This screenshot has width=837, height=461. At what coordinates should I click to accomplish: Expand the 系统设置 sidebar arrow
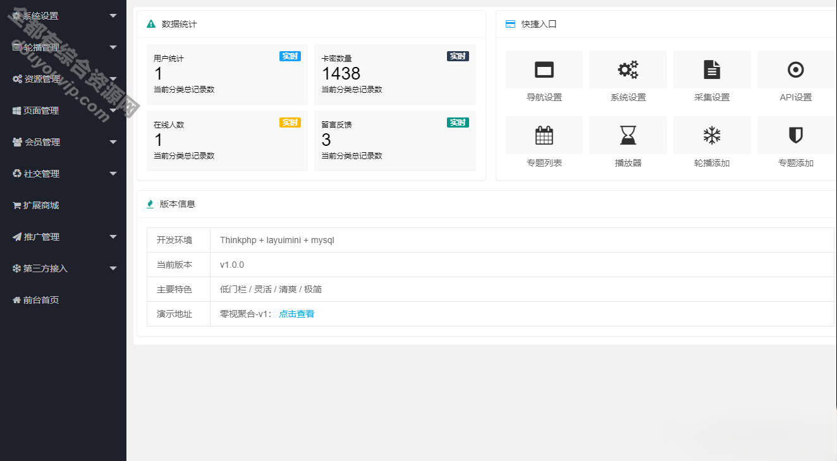[x=113, y=16]
